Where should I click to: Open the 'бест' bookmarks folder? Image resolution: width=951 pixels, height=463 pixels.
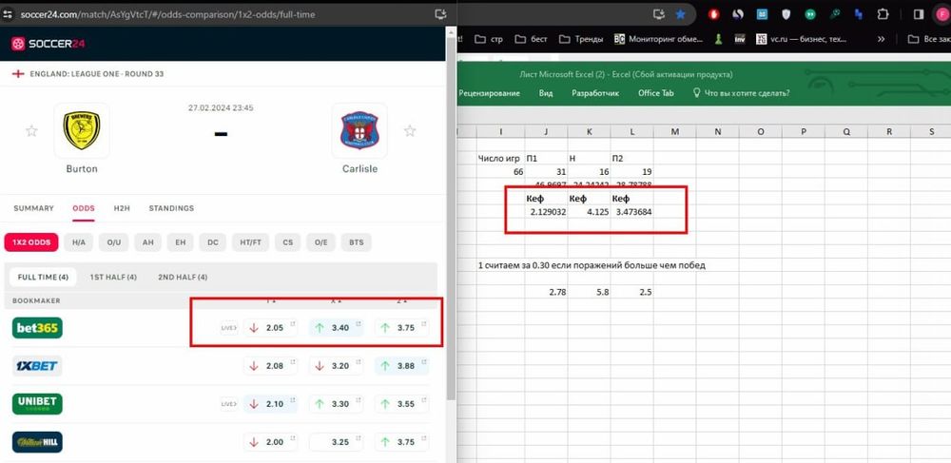point(531,39)
